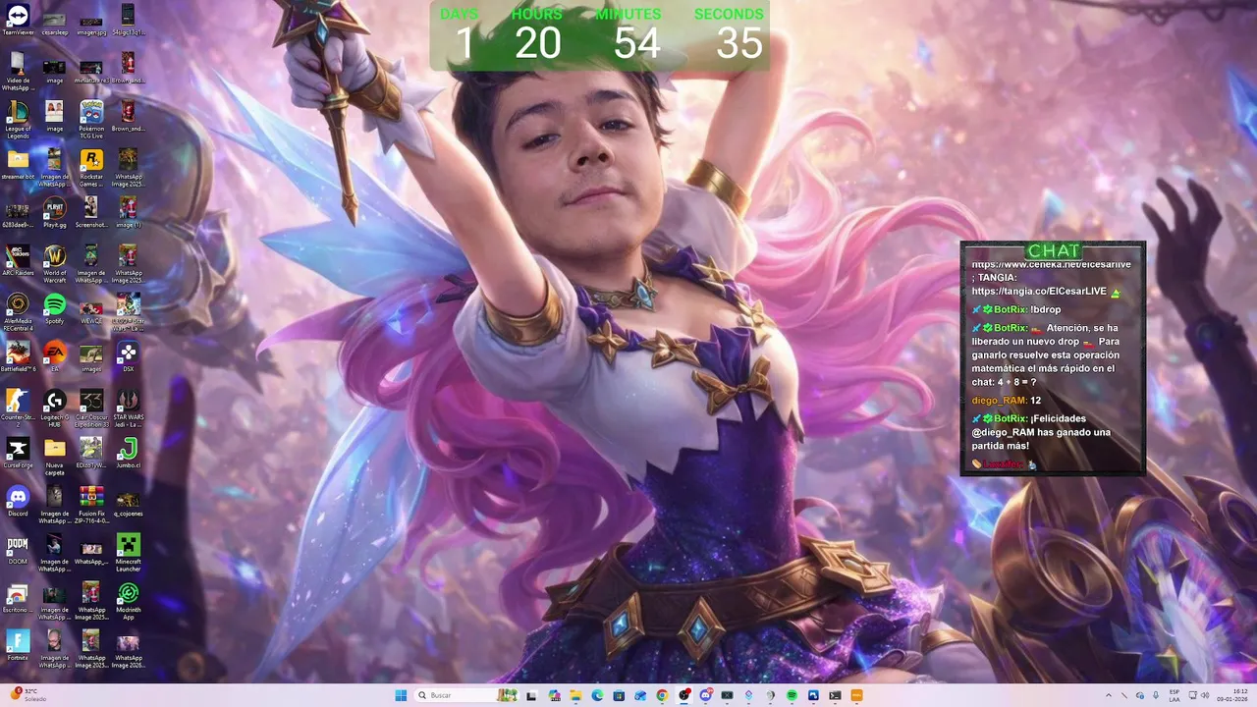Select the image (1) file

[128, 213]
